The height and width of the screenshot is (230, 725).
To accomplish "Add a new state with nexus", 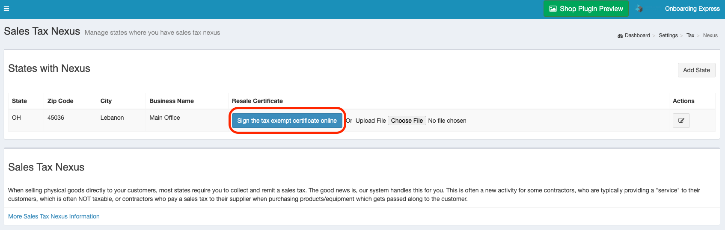I will tap(696, 70).
